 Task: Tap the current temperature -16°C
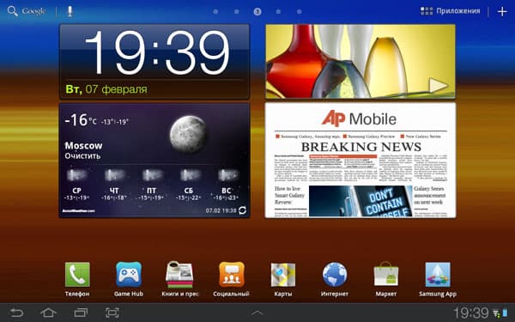pos(81,120)
